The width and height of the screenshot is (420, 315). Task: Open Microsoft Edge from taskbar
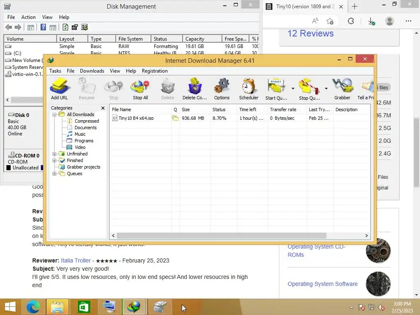point(33,307)
